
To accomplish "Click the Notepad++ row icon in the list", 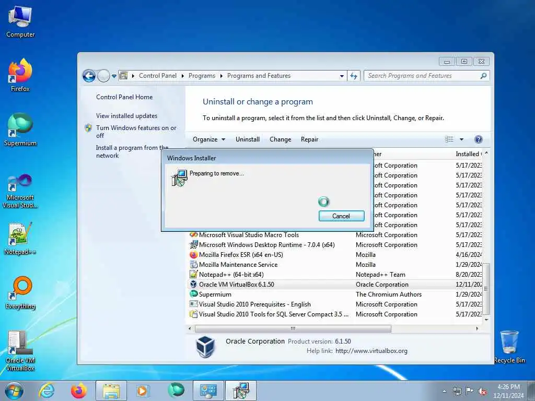I will (193, 274).
